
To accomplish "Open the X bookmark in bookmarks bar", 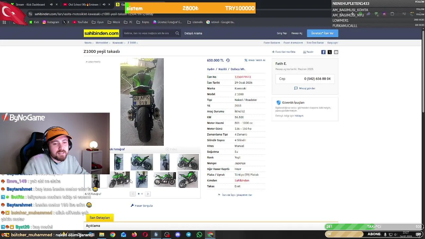I will 66,22.
